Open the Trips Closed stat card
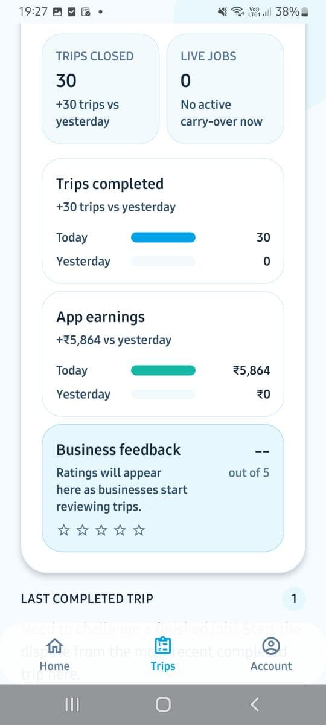 100,89
